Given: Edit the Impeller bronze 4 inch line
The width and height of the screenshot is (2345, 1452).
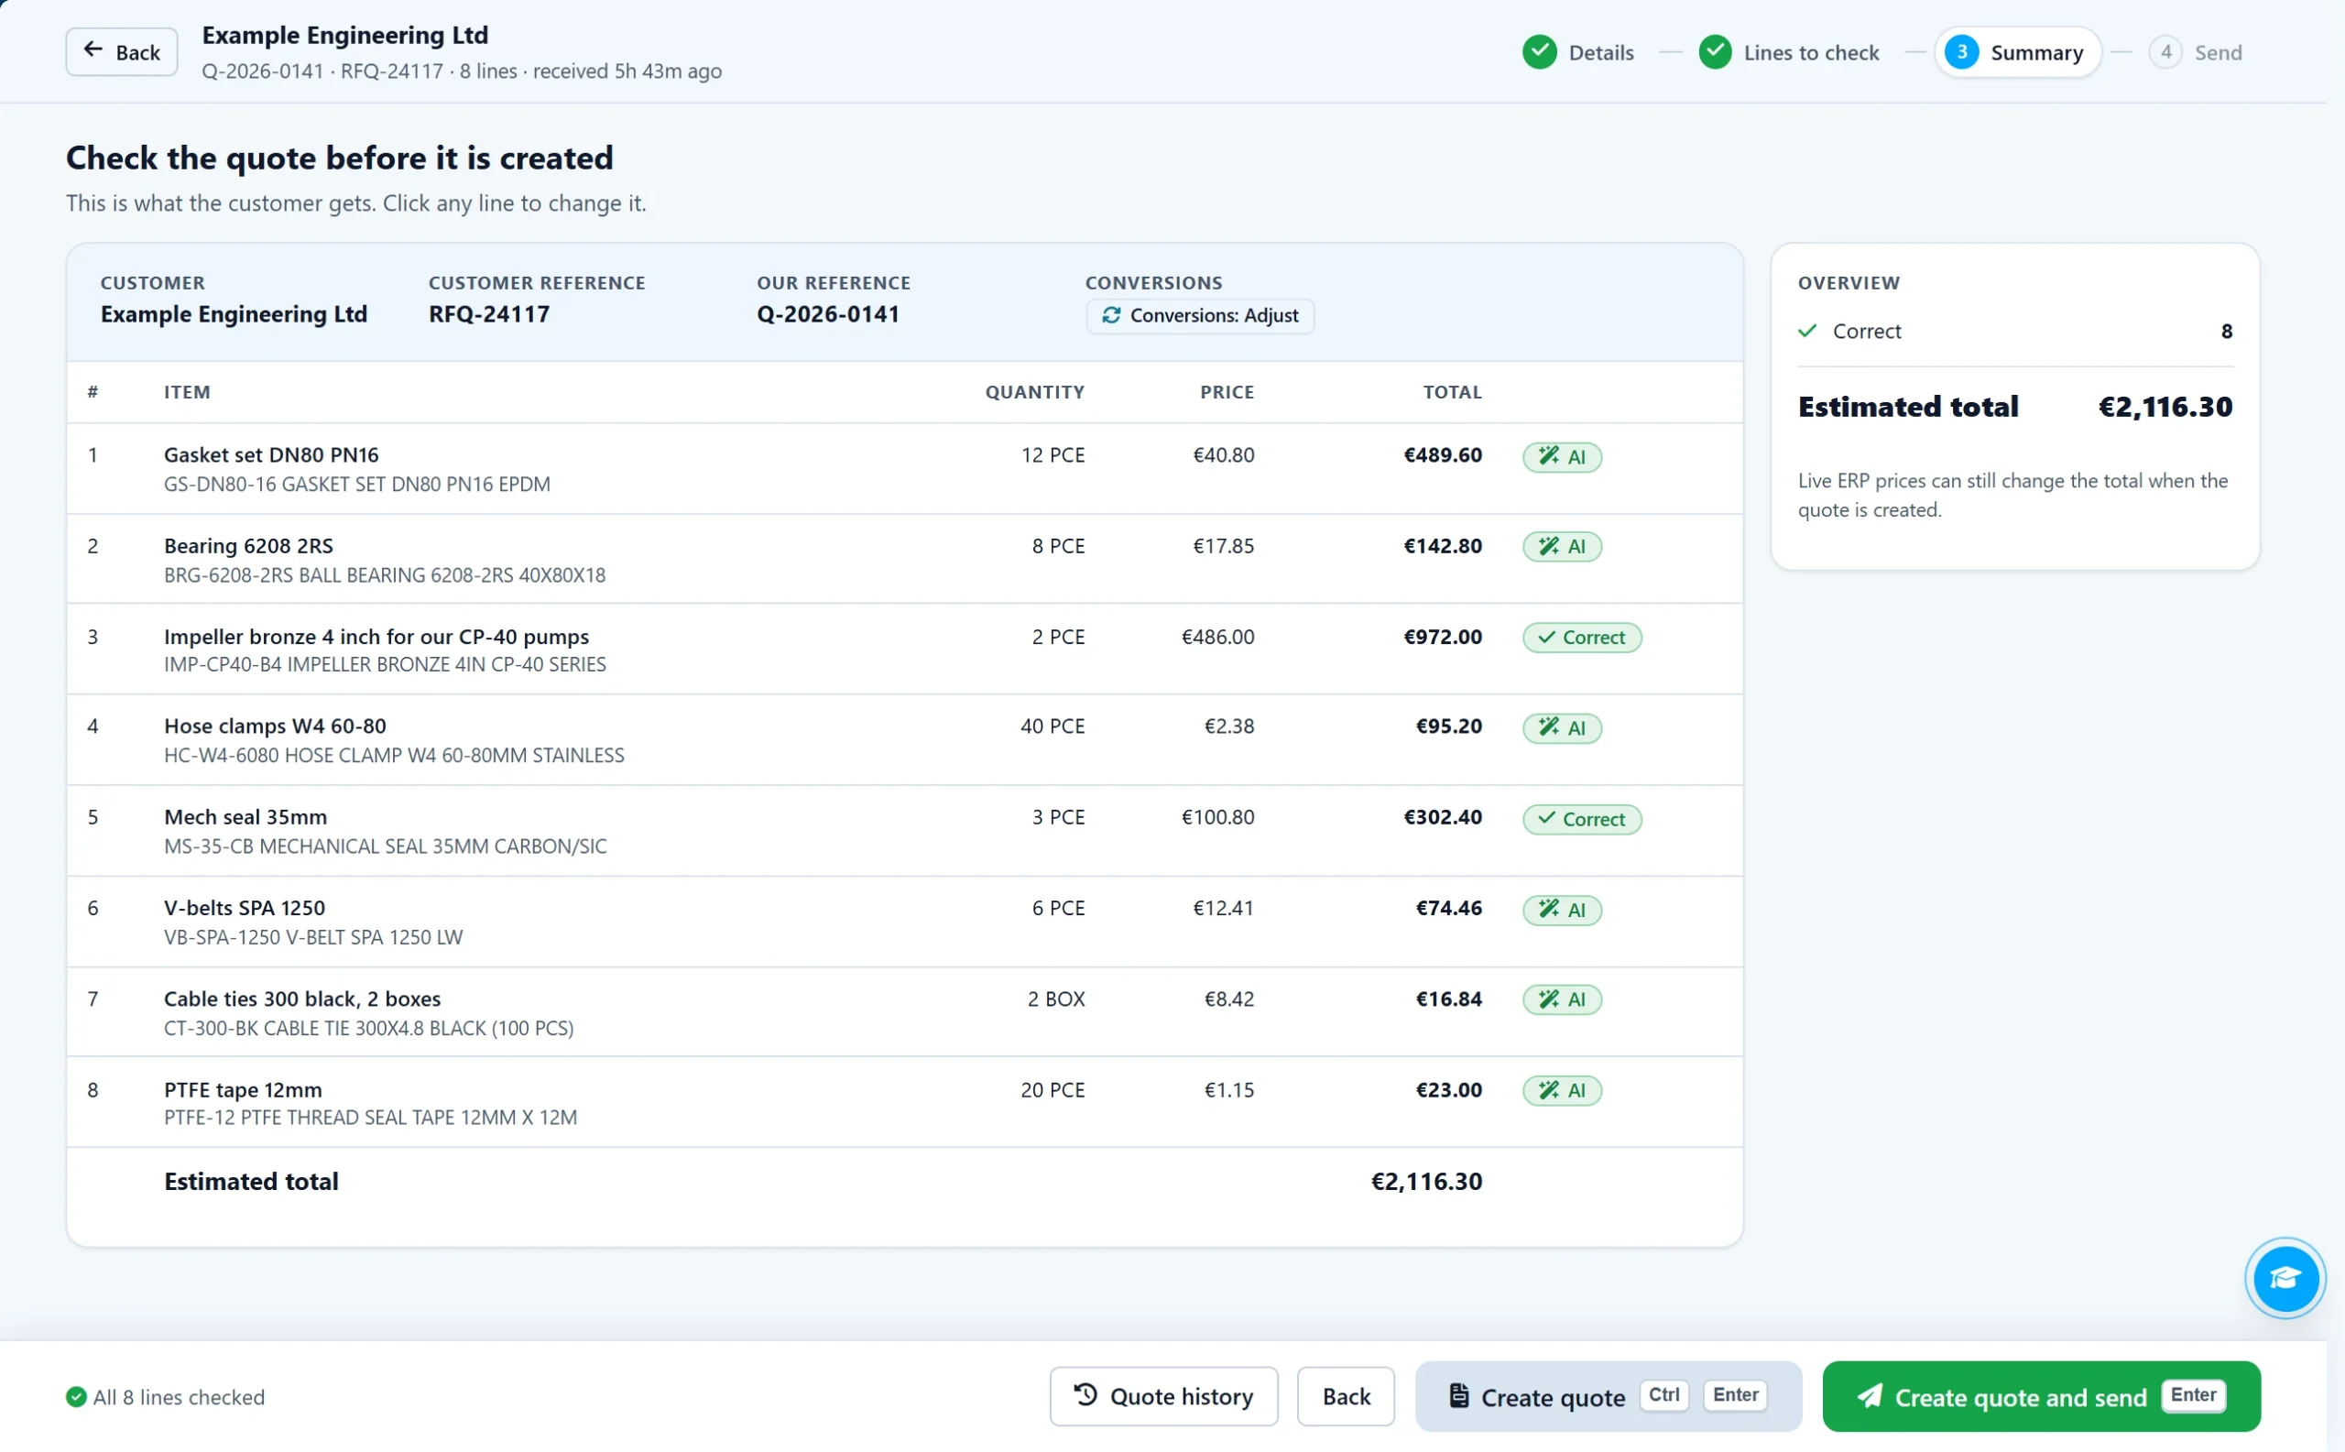Looking at the screenshot, I should (x=905, y=650).
